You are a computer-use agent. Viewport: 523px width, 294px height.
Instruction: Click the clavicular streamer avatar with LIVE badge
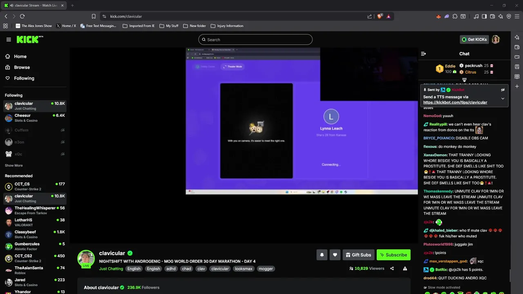(x=86, y=259)
